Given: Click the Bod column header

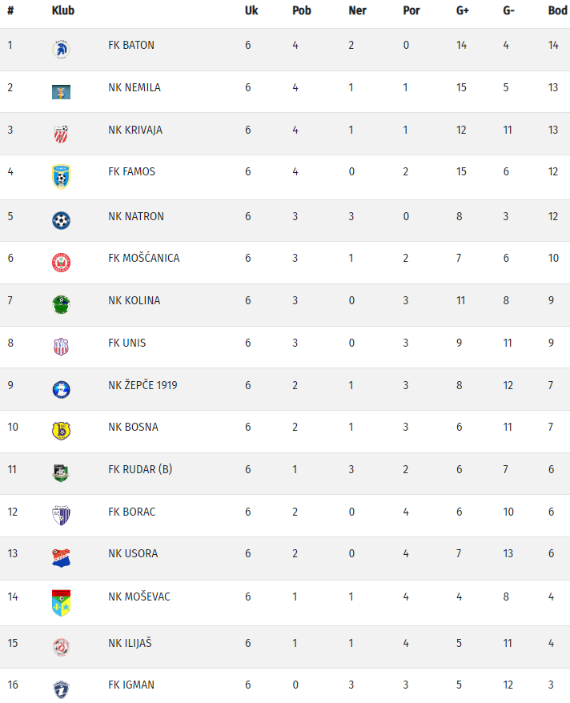Looking at the screenshot, I should 557,11.
